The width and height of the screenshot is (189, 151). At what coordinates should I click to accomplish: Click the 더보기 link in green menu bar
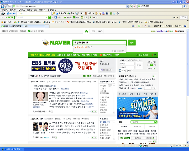pos(118,55)
